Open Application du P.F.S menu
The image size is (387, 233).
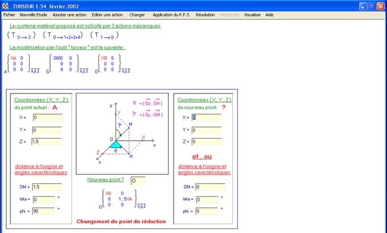coord(171,15)
